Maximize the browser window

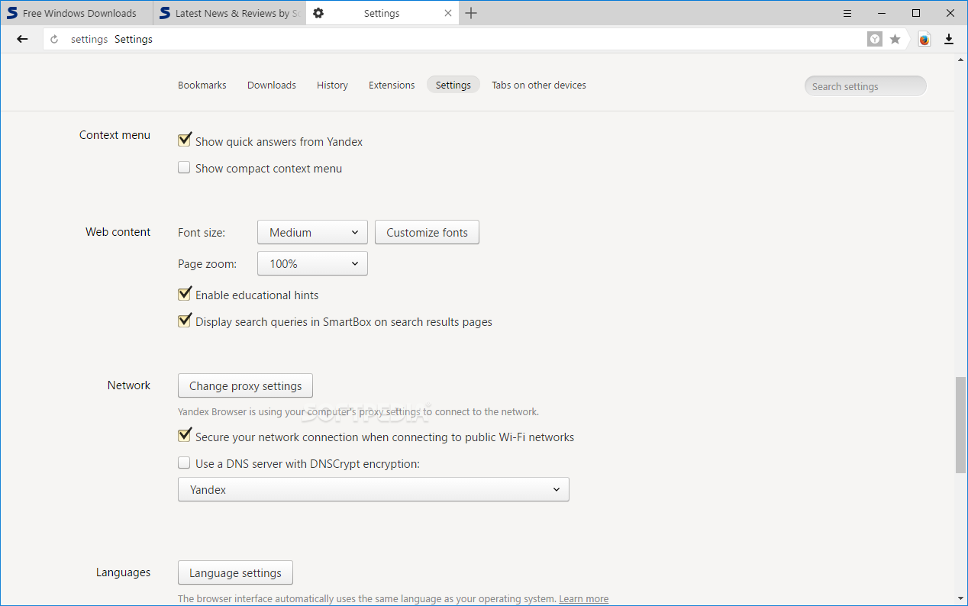click(x=916, y=13)
